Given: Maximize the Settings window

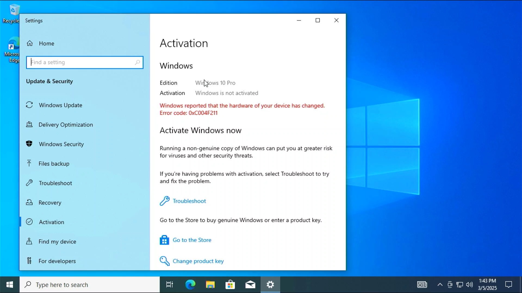Looking at the screenshot, I should (x=318, y=20).
